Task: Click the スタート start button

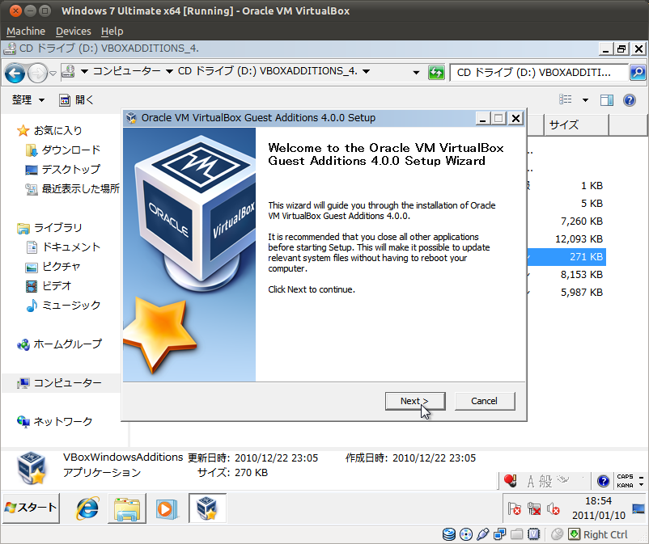Action: 31,508
